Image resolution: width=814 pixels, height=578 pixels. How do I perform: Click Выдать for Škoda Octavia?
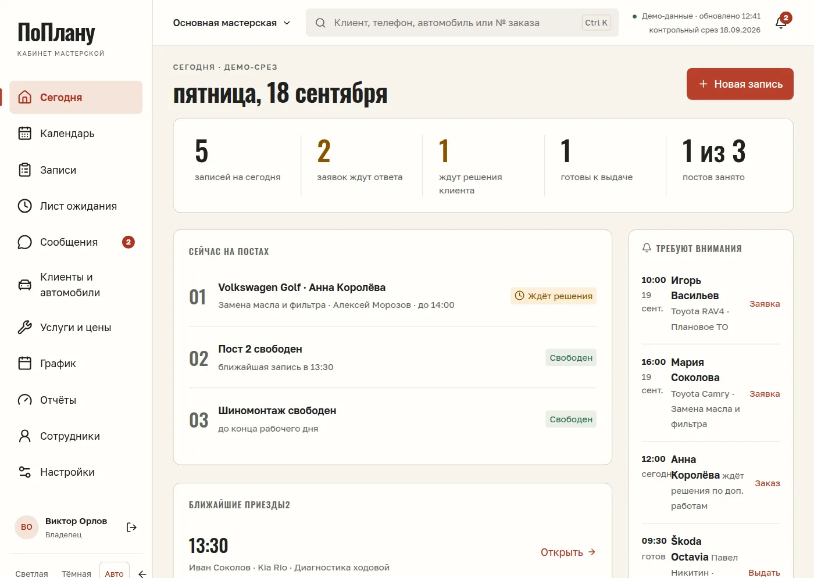pyautogui.click(x=764, y=573)
